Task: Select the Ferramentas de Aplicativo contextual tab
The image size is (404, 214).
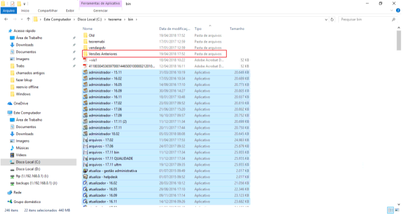Action: [x=101, y=4]
